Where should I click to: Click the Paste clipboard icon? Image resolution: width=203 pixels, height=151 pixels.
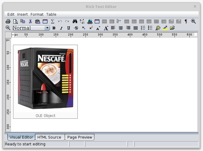pos(38,21)
